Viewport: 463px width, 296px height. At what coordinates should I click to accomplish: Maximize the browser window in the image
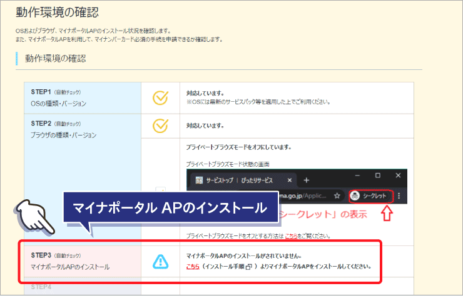(378, 175)
